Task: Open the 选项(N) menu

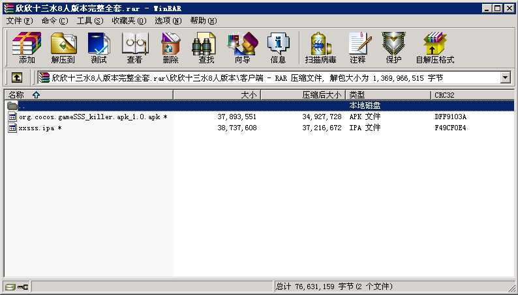Action: (168, 21)
